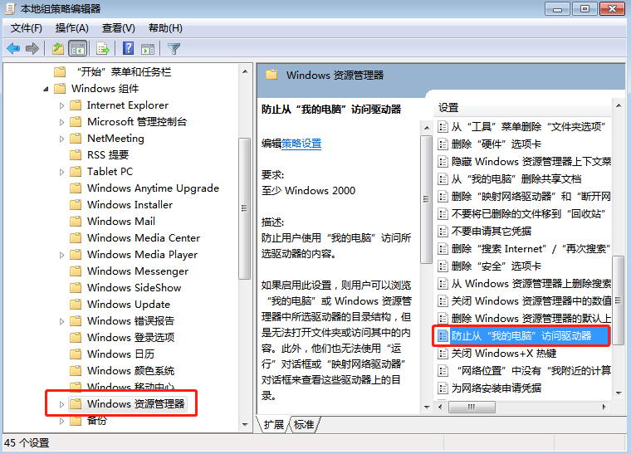Toggle the Show/Hide action pane icon
Image resolution: width=631 pixels, height=454 pixels.
(x=148, y=49)
